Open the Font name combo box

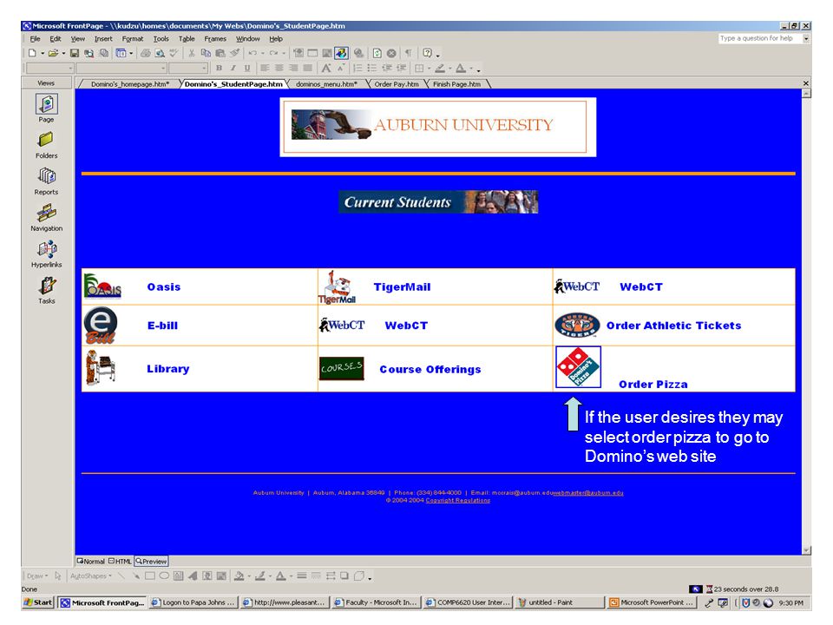pos(121,68)
